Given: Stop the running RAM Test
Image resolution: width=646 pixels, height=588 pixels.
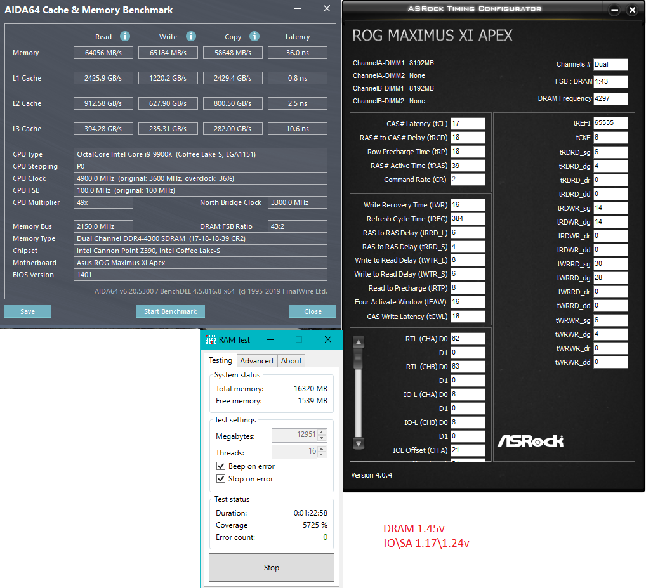Looking at the screenshot, I should 271,568.
